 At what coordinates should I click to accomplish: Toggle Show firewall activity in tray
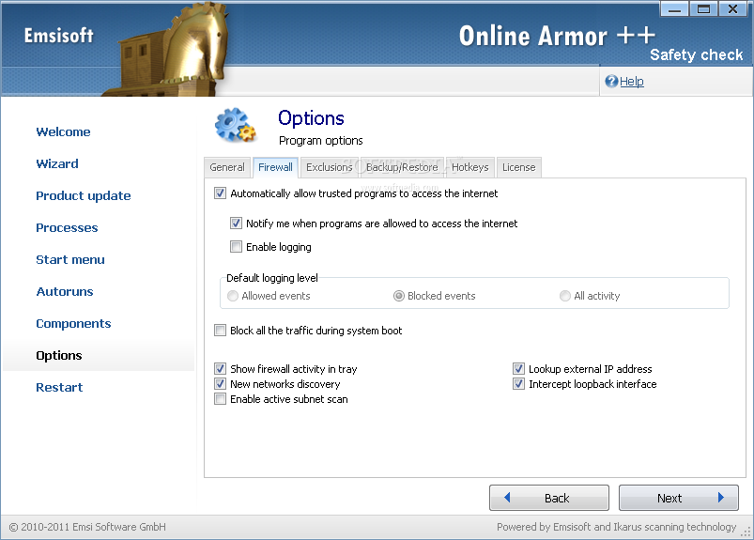220,369
